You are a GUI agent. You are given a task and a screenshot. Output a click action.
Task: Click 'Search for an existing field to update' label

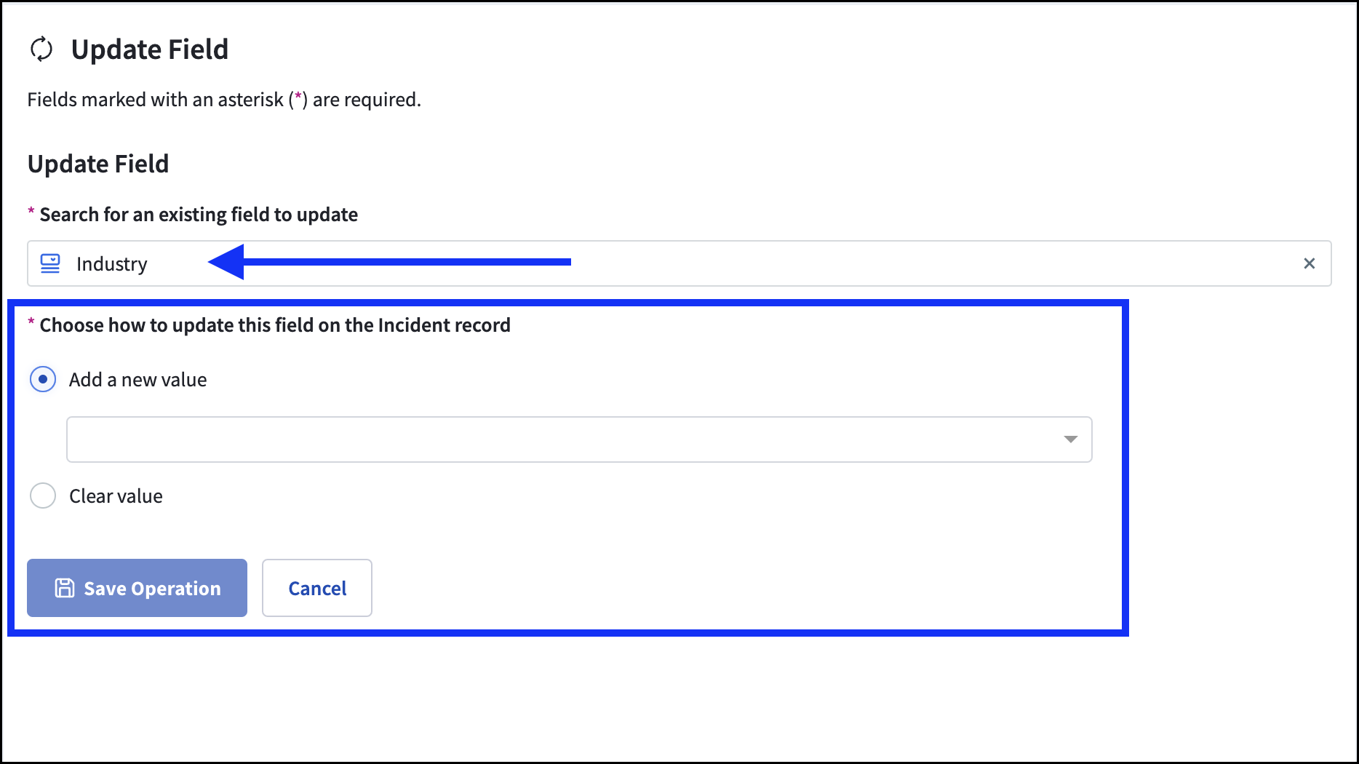199,215
